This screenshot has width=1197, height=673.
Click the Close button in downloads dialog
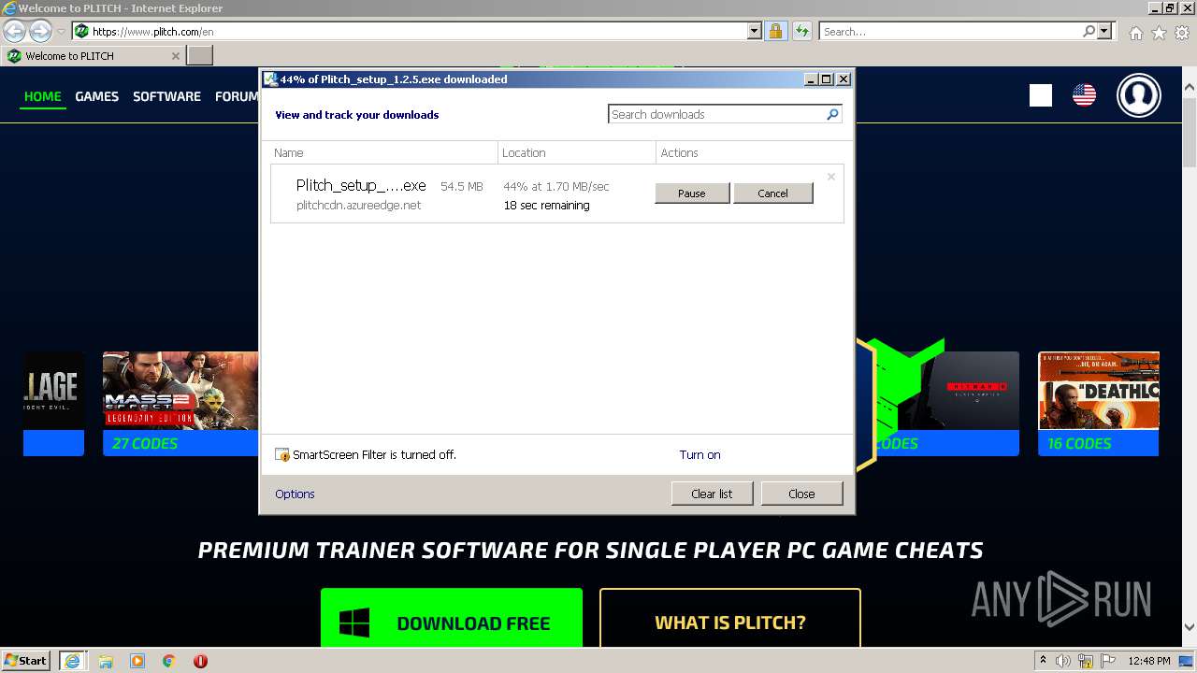click(x=801, y=494)
